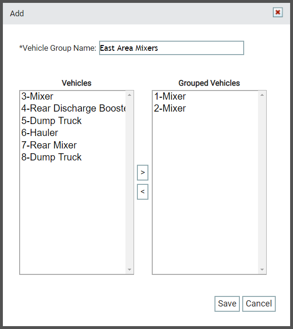Select 1-Mixer in Grouped Vehicles
This screenshot has width=293, height=329.
205,96
